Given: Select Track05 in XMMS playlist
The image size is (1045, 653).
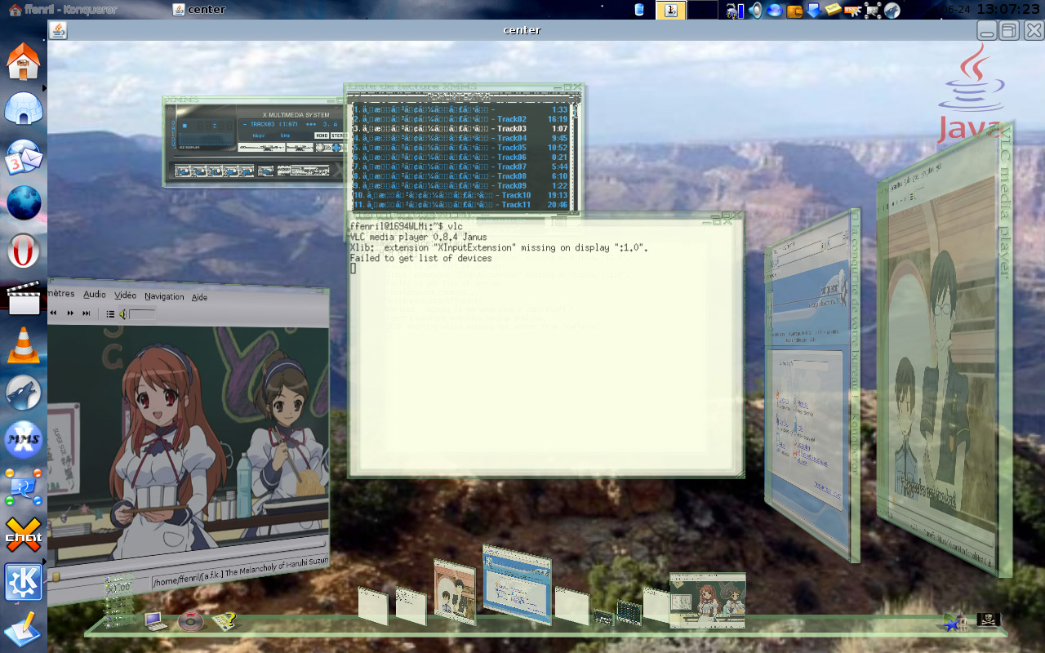Looking at the screenshot, I should point(460,148).
